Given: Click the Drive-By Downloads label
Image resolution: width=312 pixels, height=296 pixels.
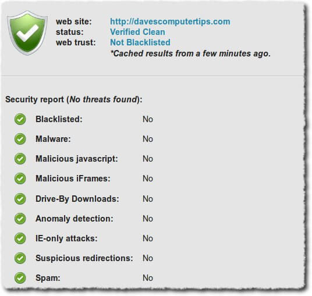Looking at the screenshot, I should pyautogui.click(x=77, y=199).
